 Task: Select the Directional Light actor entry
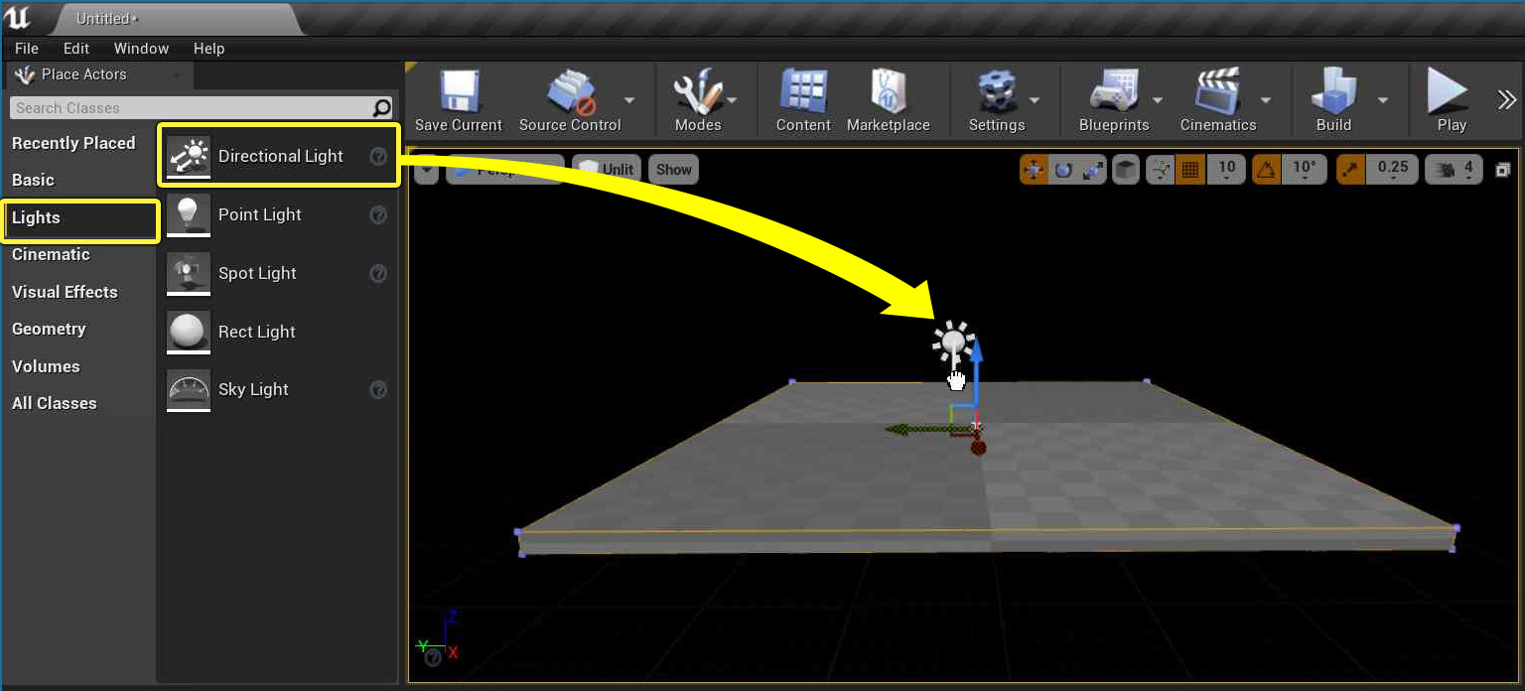click(x=279, y=156)
